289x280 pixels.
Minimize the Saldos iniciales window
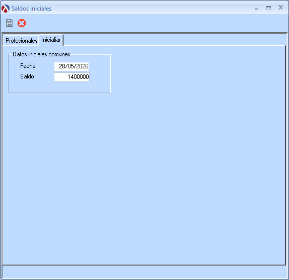click(256, 9)
